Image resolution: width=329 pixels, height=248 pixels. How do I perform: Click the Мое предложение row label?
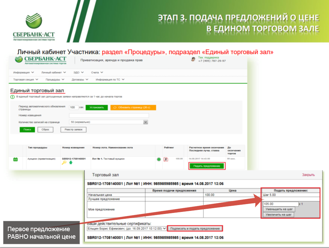[101, 210]
